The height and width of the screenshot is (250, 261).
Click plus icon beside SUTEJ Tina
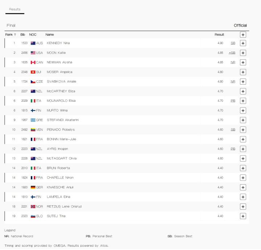point(243,216)
